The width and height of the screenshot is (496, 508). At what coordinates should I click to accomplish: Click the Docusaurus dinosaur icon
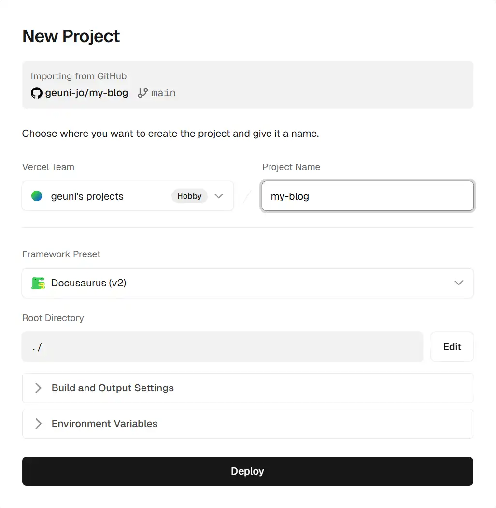pos(38,283)
